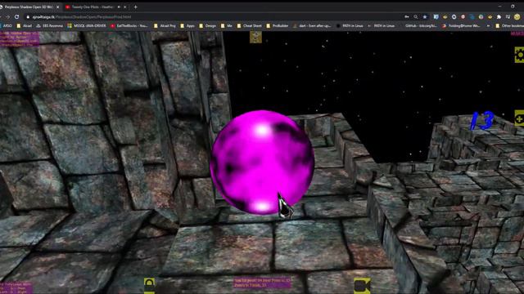Click the yellow camera view icon

[x=362, y=285]
